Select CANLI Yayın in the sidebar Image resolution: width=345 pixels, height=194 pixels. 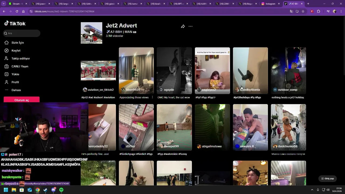[x=20, y=66]
